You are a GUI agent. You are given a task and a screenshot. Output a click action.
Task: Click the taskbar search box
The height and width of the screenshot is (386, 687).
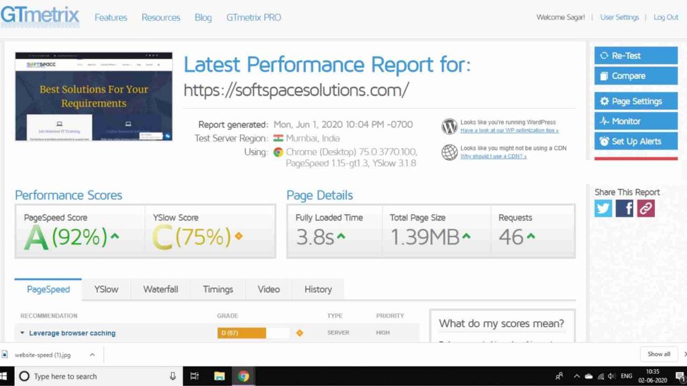pos(99,376)
